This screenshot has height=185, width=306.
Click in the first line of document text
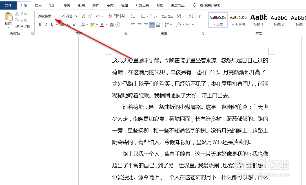pyautogui.click(x=190, y=61)
